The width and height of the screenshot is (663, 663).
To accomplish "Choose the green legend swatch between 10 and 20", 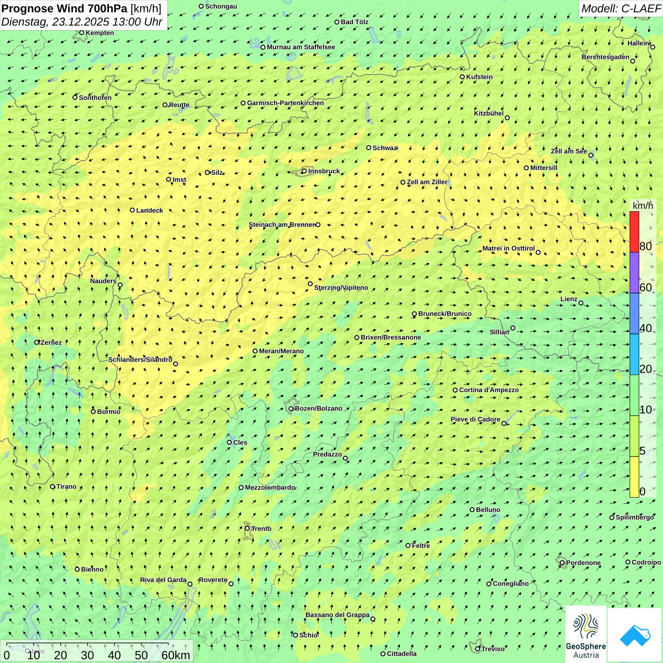I will point(634,395).
